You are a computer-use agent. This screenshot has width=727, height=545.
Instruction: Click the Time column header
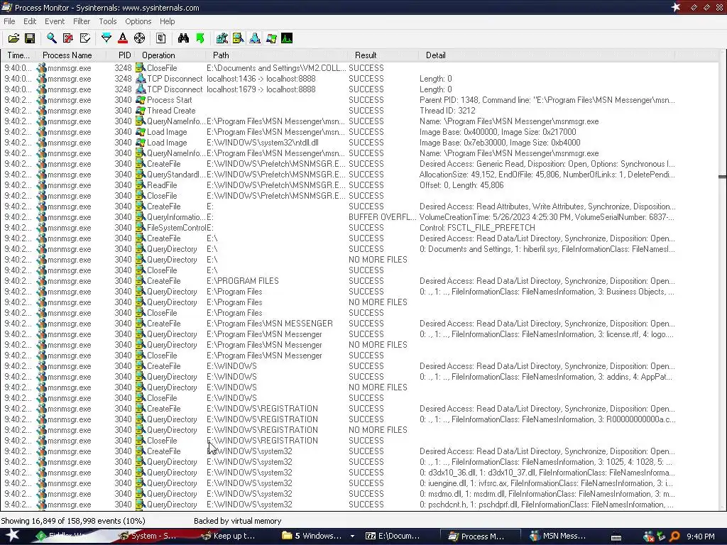(18, 55)
